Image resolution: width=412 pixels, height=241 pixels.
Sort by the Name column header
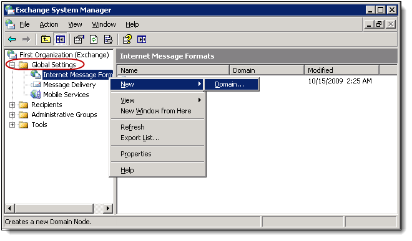pyautogui.click(x=173, y=70)
